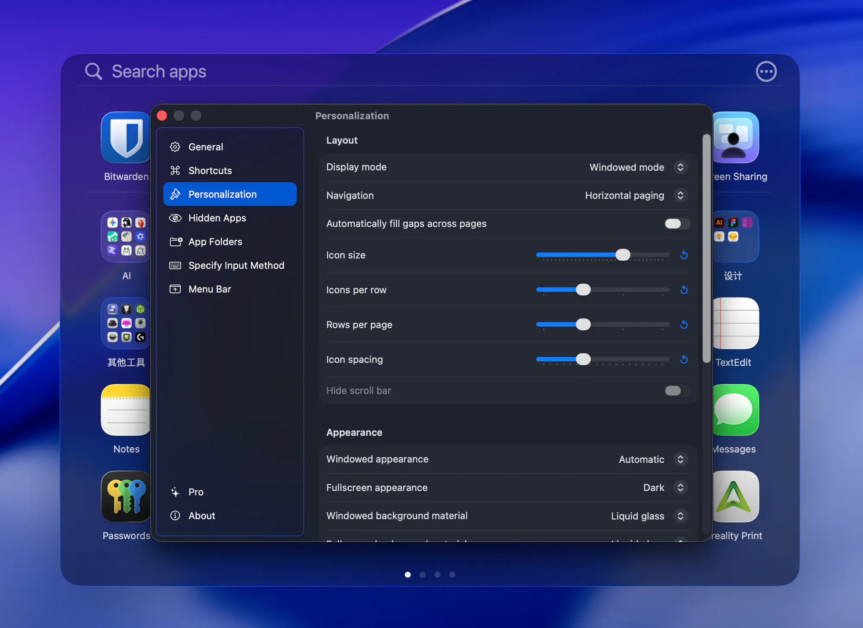
Task: Click the Icon size slider
Action: click(x=603, y=255)
